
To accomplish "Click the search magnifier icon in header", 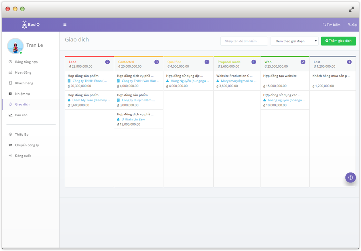I will tap(324, 25).
